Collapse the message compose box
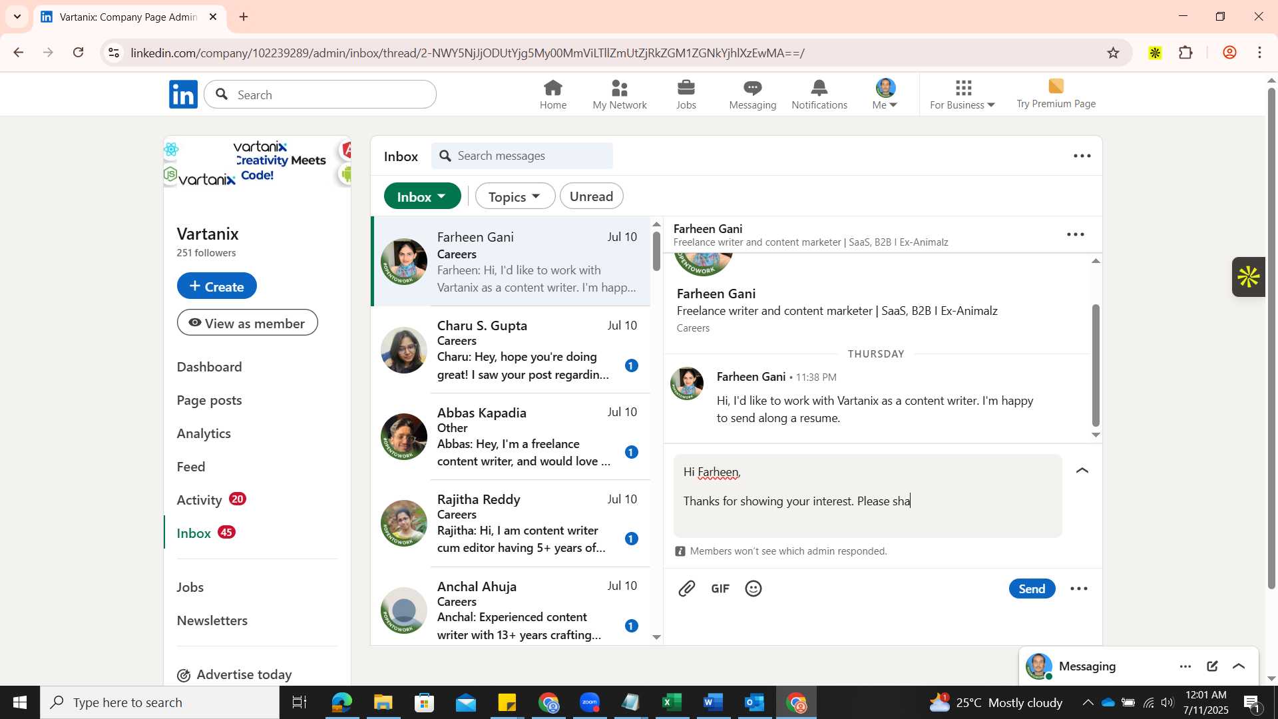This screenshot has height=719, width=1278. tap(1082, 471)
